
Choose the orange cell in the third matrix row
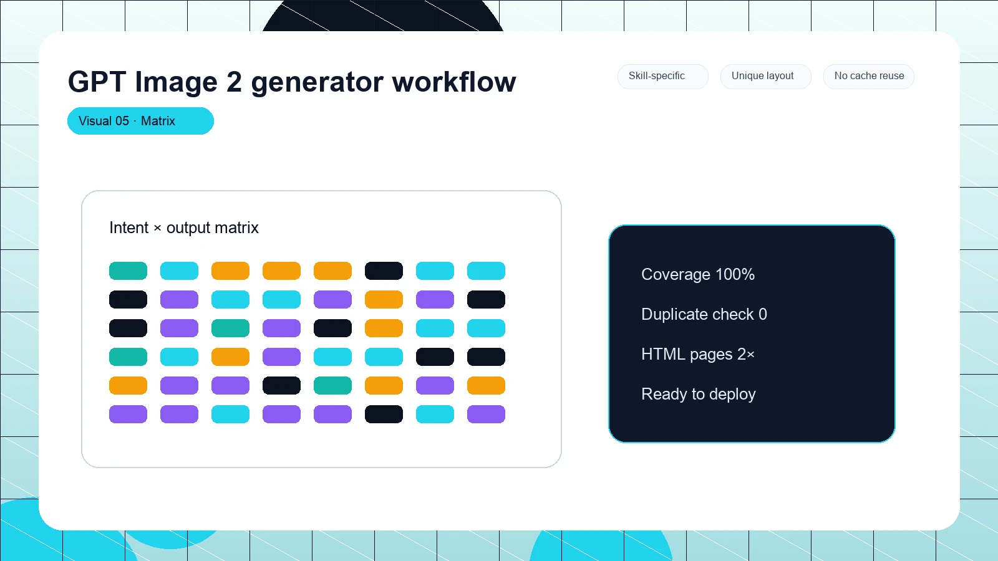[384, 328]
